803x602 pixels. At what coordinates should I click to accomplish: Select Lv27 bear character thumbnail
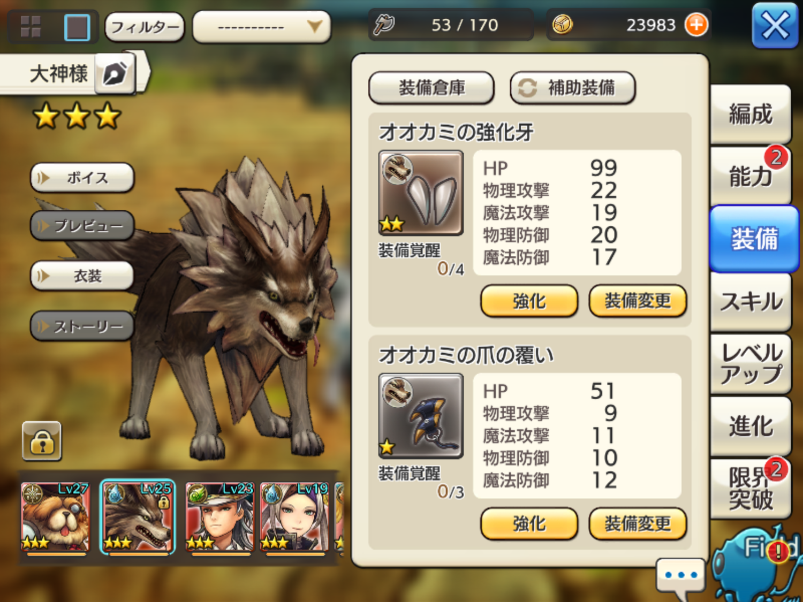56,517
